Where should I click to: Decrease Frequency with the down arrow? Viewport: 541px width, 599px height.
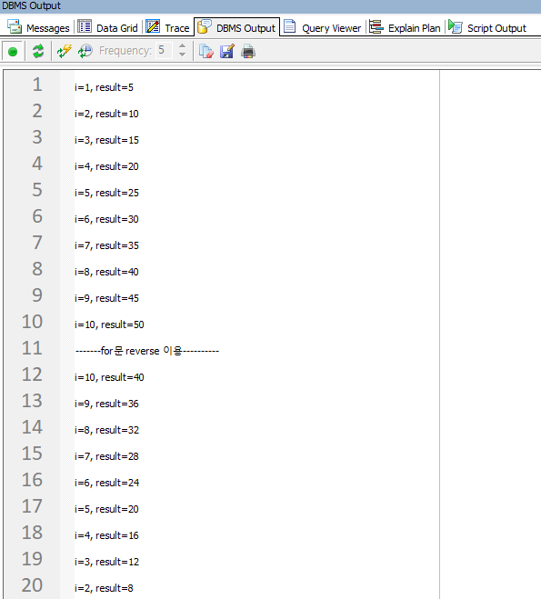click(x=182, y=55)
